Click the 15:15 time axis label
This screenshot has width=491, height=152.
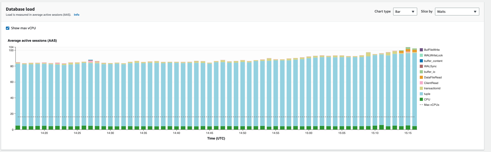point(408,133)
